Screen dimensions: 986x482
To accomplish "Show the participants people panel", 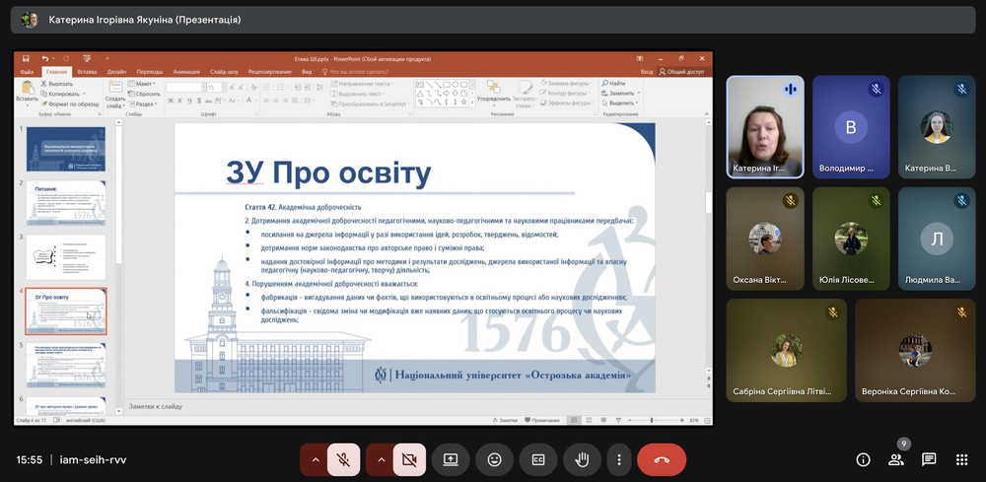I will pos(895,459).
